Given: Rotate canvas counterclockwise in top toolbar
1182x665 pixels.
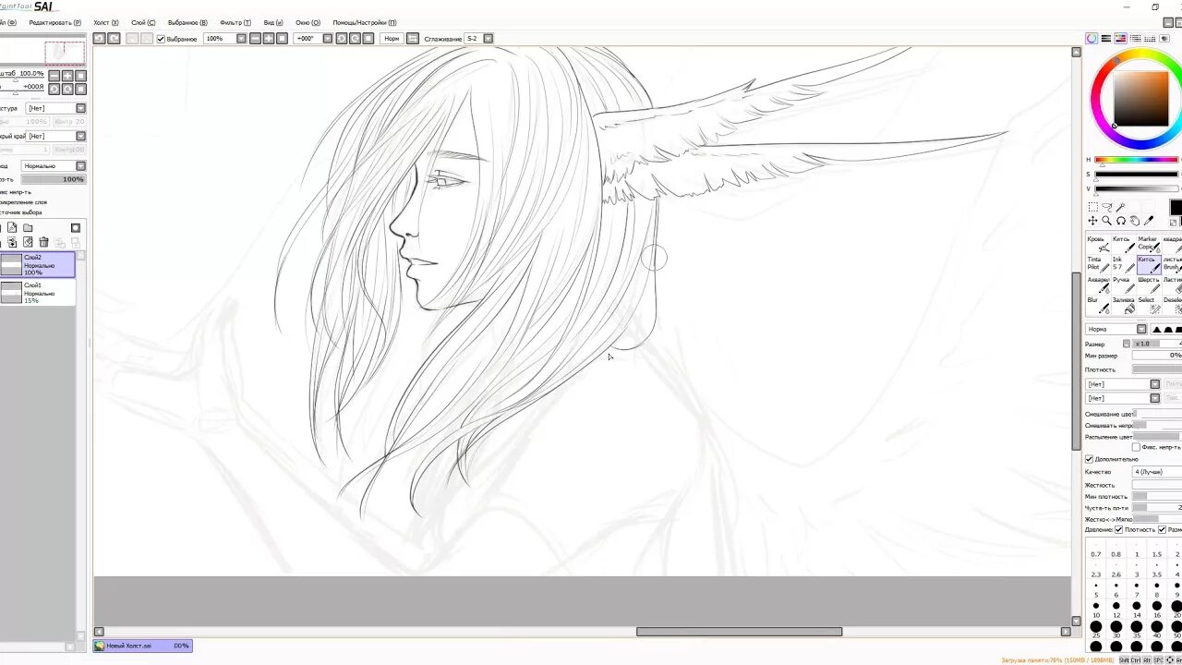Looking at the screenshot, I should point(341,39).
